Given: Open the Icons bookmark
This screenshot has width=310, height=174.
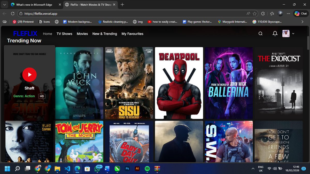Looking at the screenshot, I should click(x=44, y=22).
